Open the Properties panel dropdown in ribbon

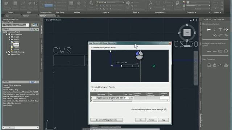click(191, 12)
